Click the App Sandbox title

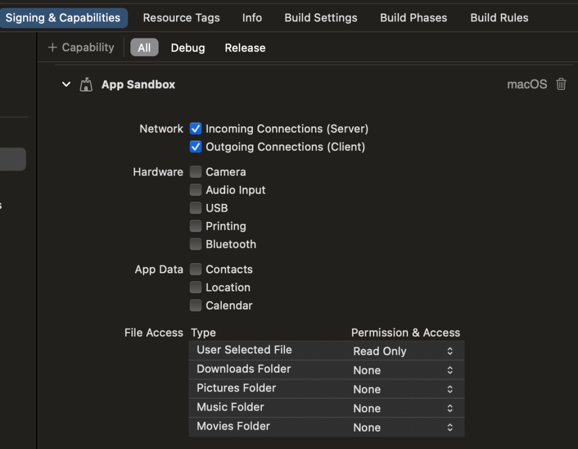point(138,85)
